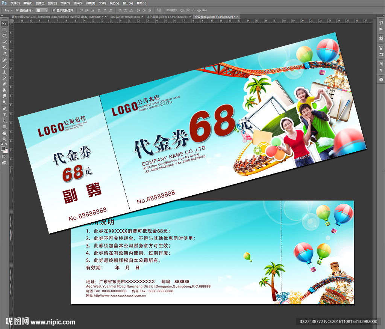The width and height of the screenshot is (385, 329).
Task: Open the Brush panel icon
Action: coord(381,48)
